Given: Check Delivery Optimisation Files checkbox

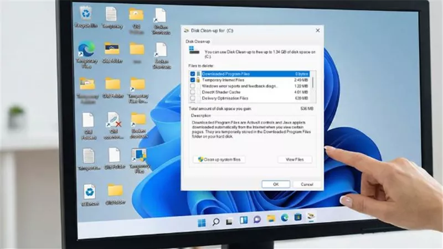Looking at the screenshot, I should [193, 98].
